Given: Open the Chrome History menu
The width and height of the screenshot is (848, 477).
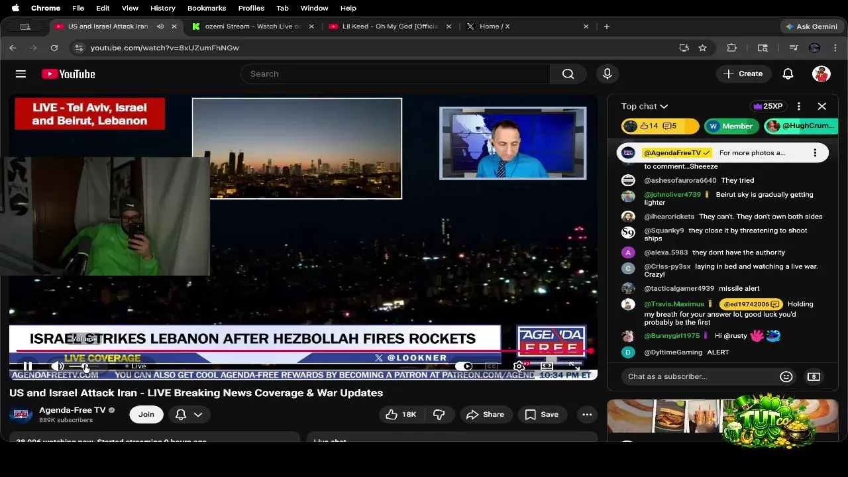Looking at the screenshot, I should [162, 8].
